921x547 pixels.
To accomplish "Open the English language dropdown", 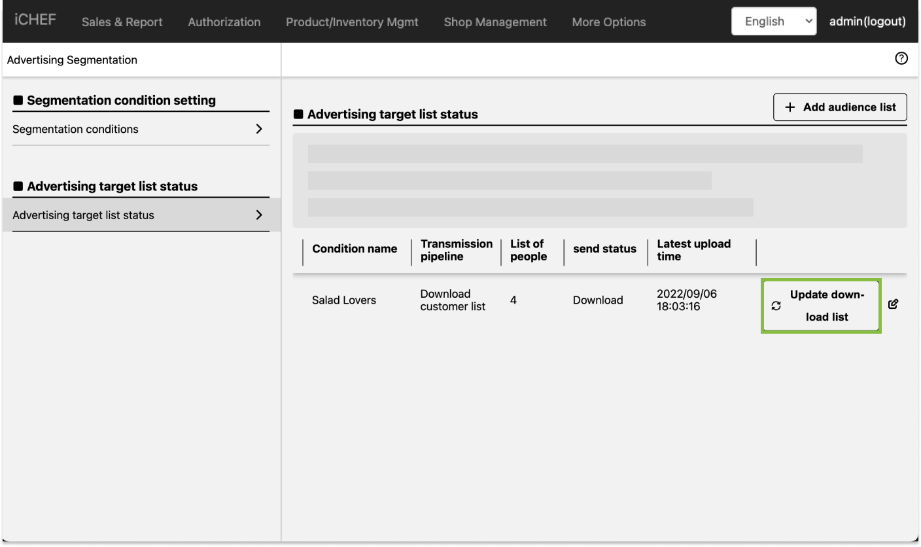I will pyautogui.click(x=773, y=22).
